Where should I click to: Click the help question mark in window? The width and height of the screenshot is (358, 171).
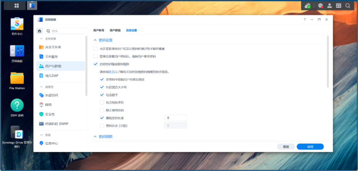pos(305,20)
